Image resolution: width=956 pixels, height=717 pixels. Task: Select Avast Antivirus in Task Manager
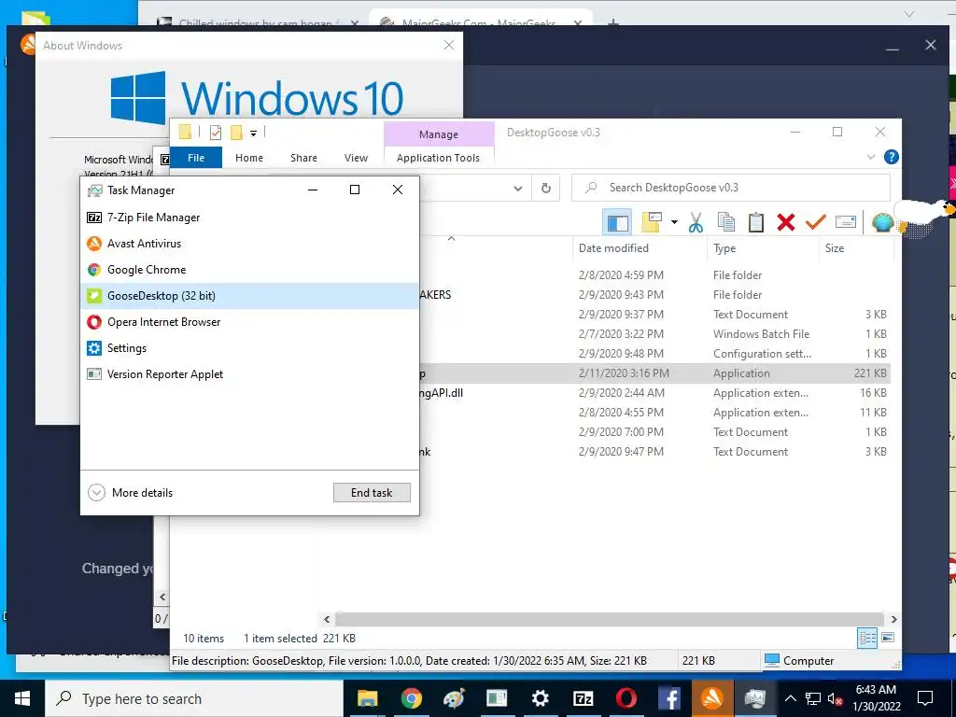point(249,244)
